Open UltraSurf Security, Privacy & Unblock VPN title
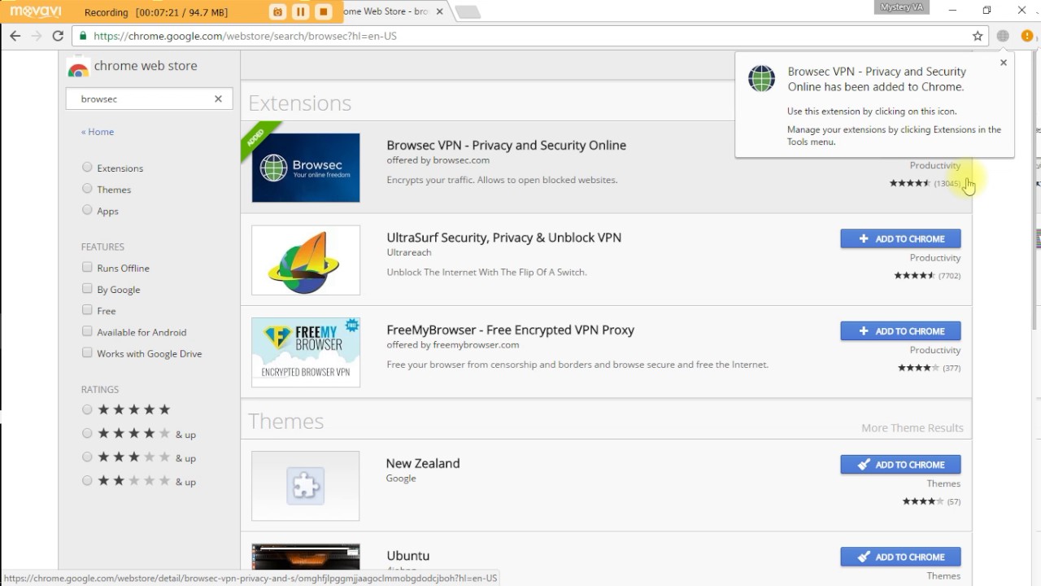Image resolution: width=1041 pixels, height=586 pixels. coord(503,238)
